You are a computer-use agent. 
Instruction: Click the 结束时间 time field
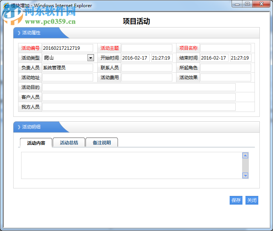241,58
